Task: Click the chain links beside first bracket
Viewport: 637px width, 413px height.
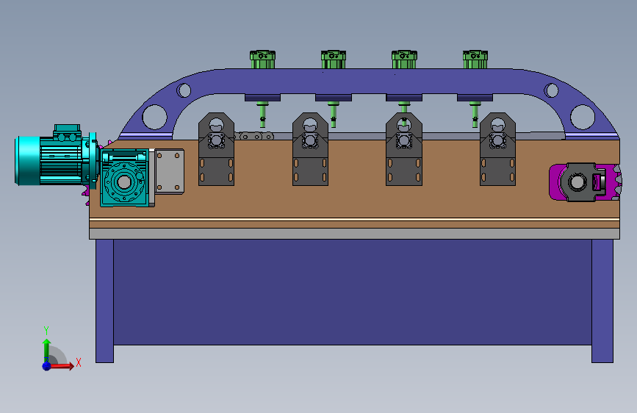Action: click(x=254, y=136)
